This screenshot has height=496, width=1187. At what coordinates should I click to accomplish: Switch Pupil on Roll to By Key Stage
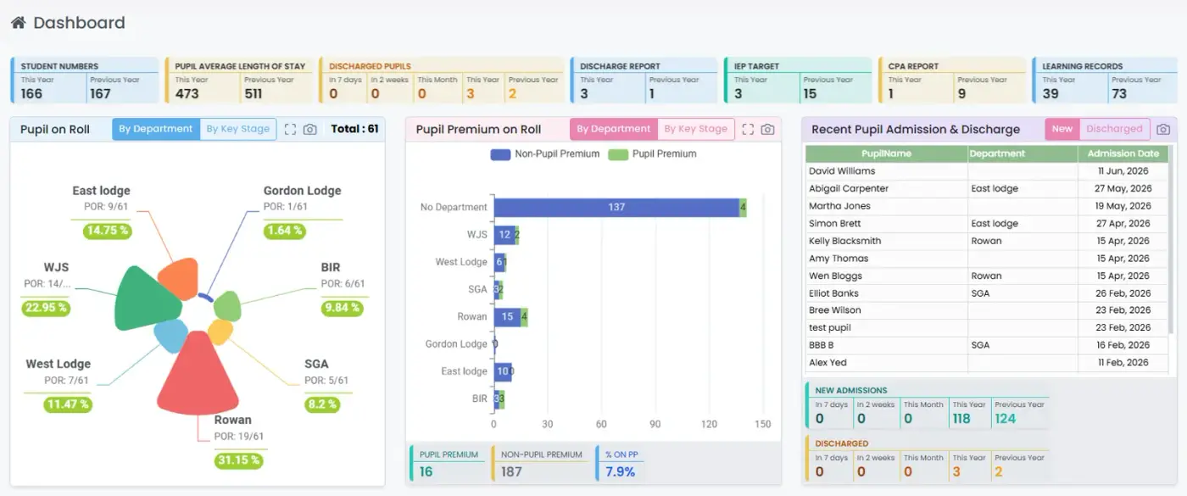[x=238, y=129]
